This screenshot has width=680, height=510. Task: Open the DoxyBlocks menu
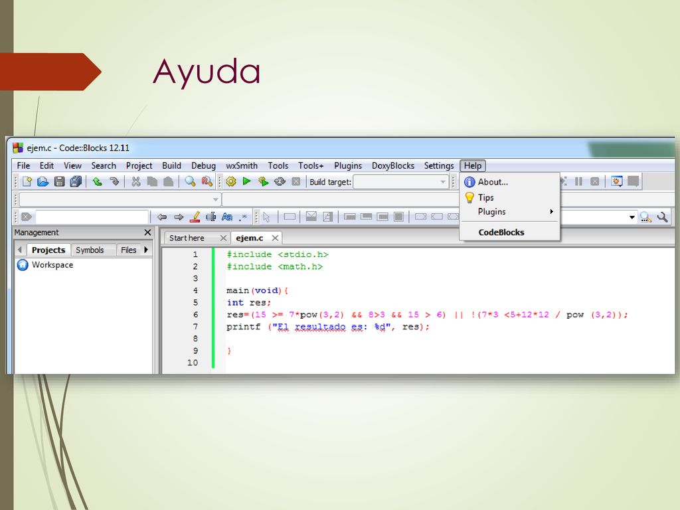click(393, 165)
